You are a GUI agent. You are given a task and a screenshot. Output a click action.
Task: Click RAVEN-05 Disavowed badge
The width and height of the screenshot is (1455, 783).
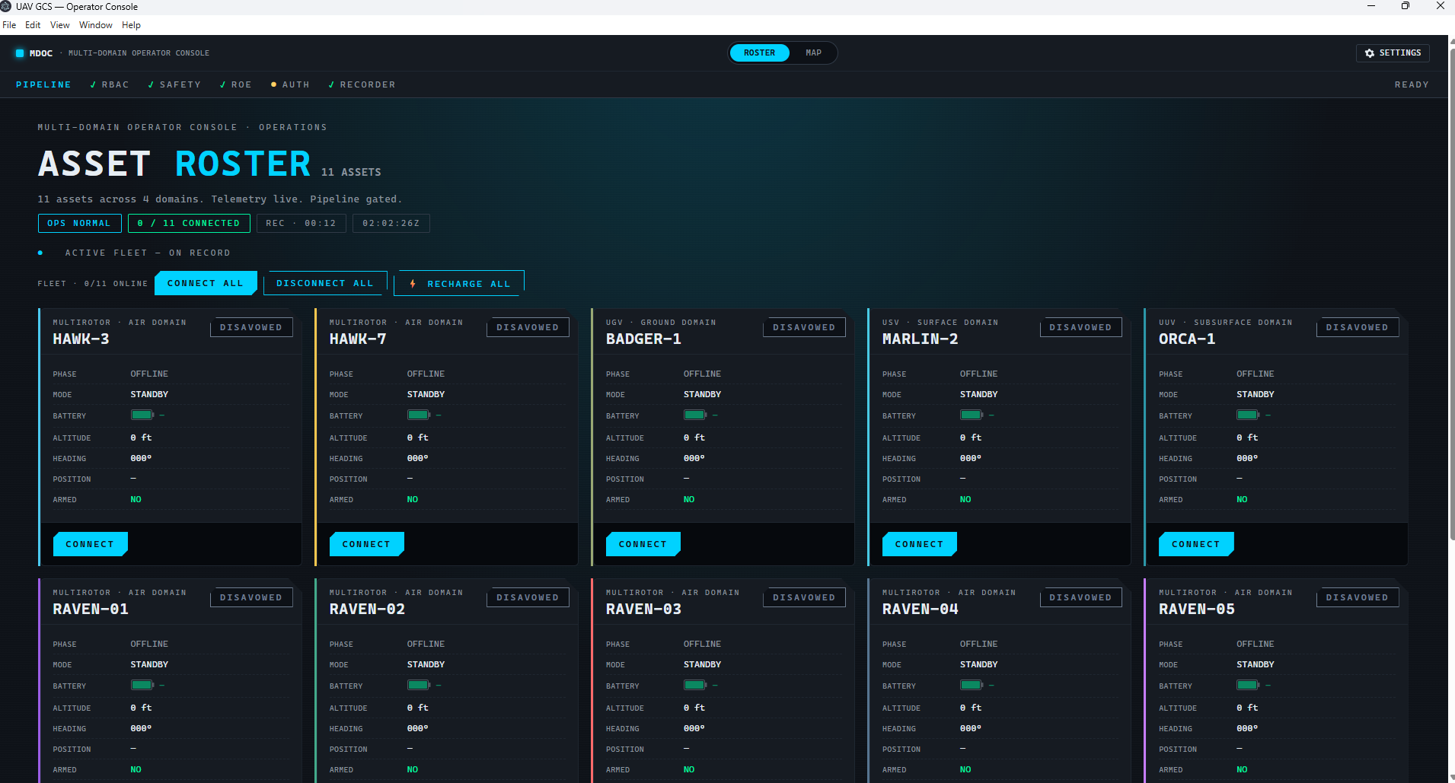(1357, 597)
